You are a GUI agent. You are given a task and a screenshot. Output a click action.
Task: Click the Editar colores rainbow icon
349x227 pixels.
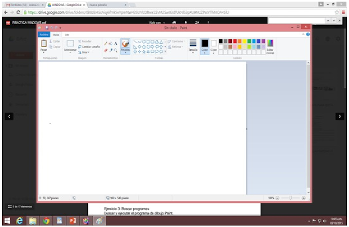pos(270,43)
